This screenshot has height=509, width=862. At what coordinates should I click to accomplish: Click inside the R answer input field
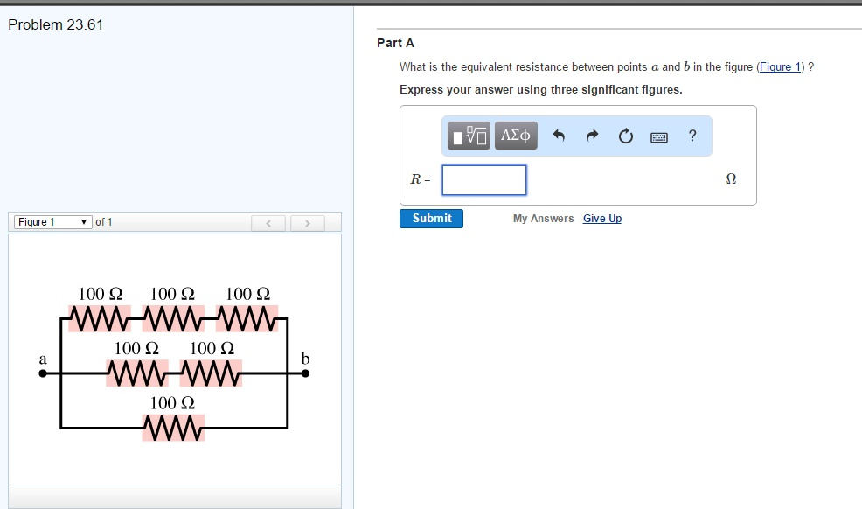(x=483, y=179)
